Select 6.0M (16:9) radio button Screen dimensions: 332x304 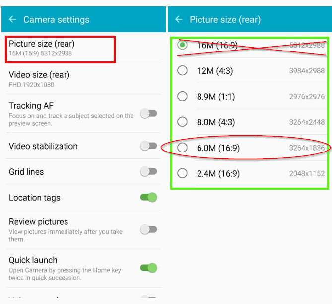point(183,148)
